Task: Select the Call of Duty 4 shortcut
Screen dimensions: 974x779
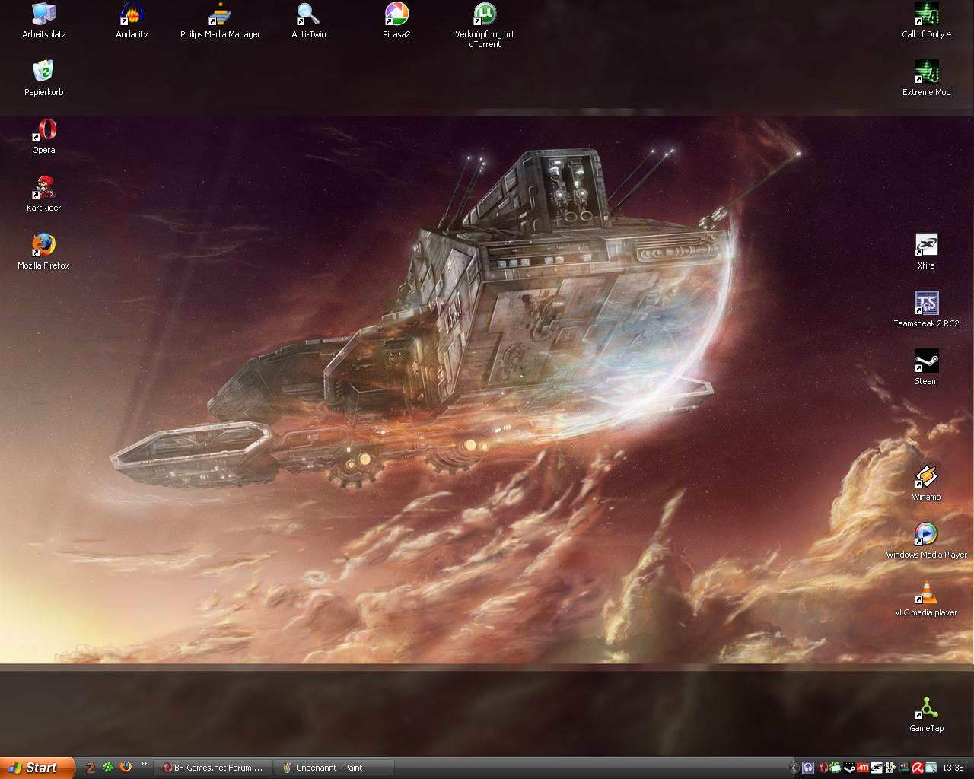Action: [x=926, y=21]
